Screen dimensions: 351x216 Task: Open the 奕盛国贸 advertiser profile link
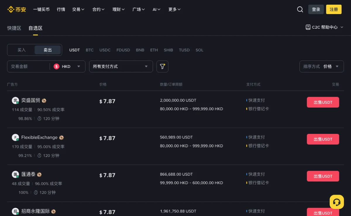coord(31,101)
